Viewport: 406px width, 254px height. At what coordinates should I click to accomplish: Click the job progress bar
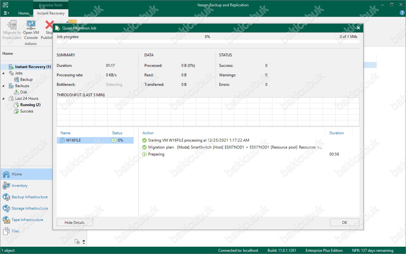[x=208, y=41]
